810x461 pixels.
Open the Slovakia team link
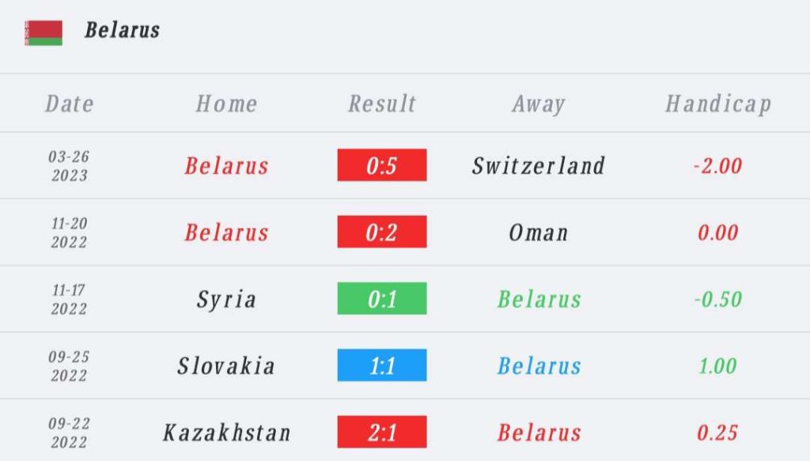(226, 365)
